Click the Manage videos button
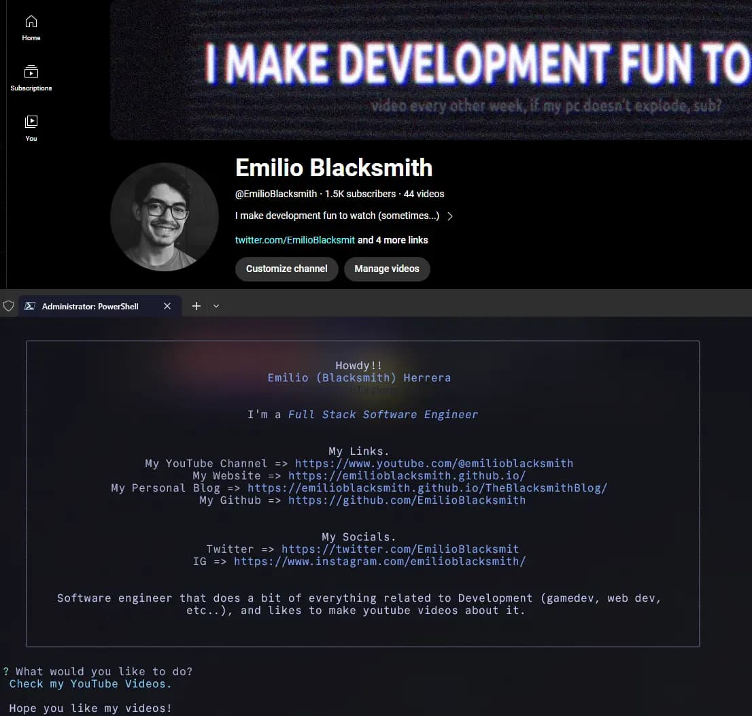Viewport: 752px width, 716px height. click(x=387, y=269)
